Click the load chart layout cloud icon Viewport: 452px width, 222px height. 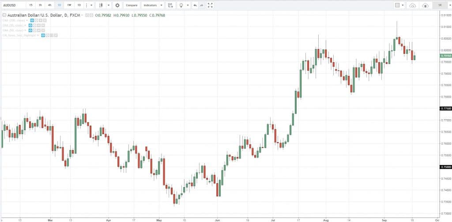click(x=412, y=5)
